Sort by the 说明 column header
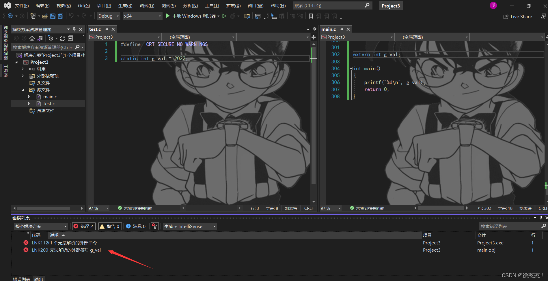The height and width of the screenshot is (281, 548). pyautogui.click(x=54, y=235)
